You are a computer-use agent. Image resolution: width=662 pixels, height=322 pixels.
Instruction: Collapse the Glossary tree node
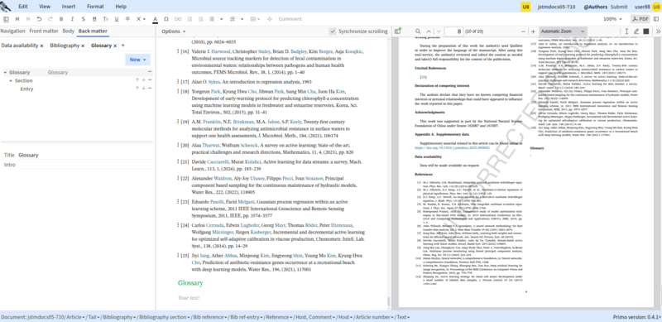[x=6, y=72]
